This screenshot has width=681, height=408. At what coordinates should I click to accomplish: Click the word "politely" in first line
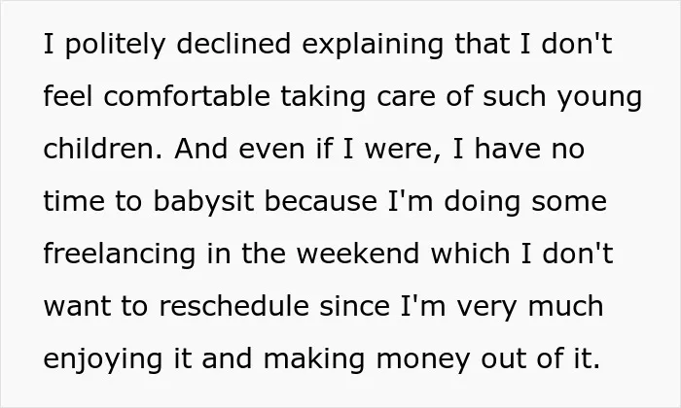pyautogui.click(x=115, y=45)
